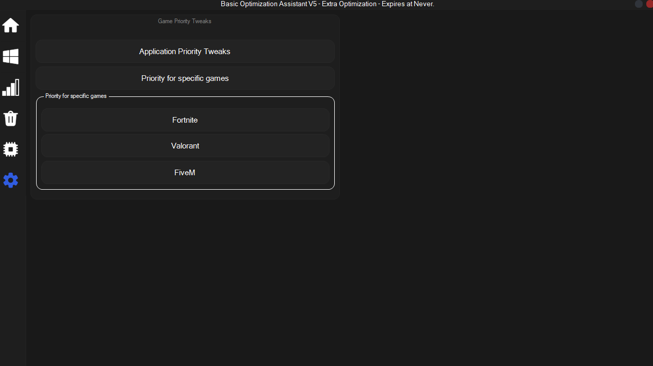The width and height of the screenshot is (653, 366).
Task: Open Application Priority Tweaks
Action: pyautogui.click(x=185, y=52)
